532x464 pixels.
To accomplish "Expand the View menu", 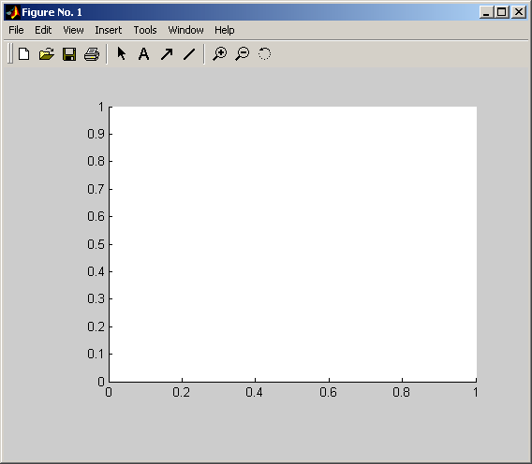I will [x=73, y=30].
